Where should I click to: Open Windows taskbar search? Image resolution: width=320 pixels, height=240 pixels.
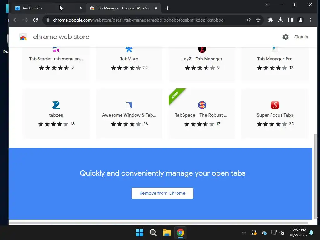tap(153, 232)
